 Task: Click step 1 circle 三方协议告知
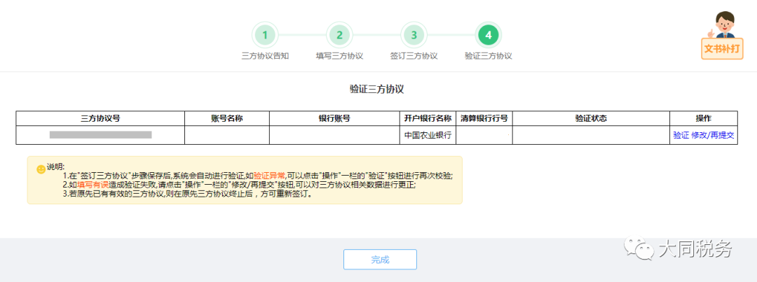point(265,35)
